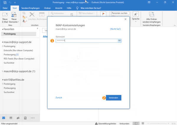This screenshot has width=177, height=125.
Task: Select Entwürfe (Nur dieser Computer)
Action: pyautogui.click(x=18, y=50)
